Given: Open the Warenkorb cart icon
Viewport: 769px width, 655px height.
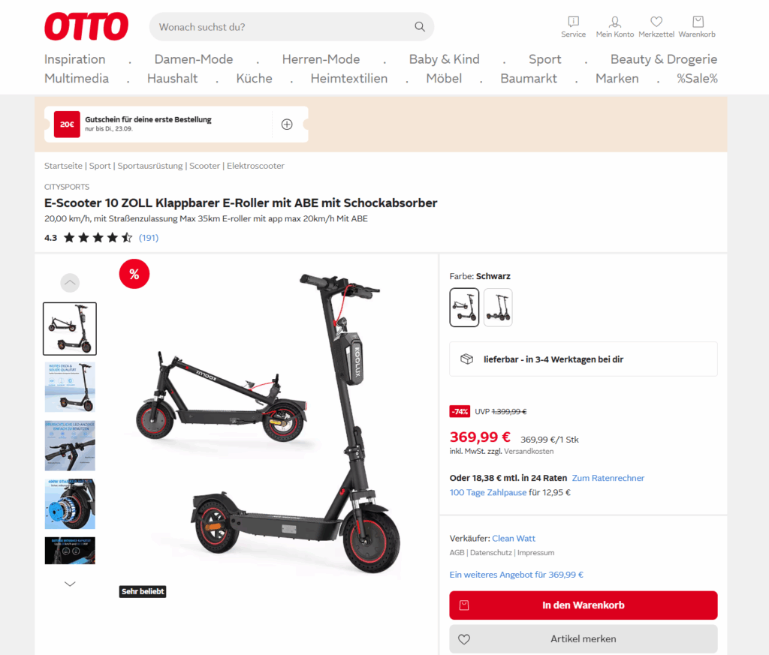Looking at the screenshot, I should (697, 27).
